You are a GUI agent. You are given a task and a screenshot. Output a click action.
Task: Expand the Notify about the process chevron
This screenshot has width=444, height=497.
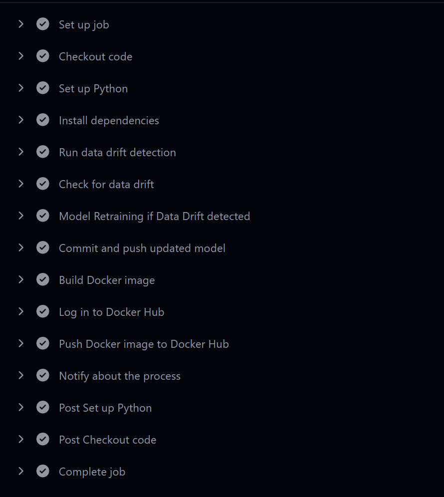point(21,375)
